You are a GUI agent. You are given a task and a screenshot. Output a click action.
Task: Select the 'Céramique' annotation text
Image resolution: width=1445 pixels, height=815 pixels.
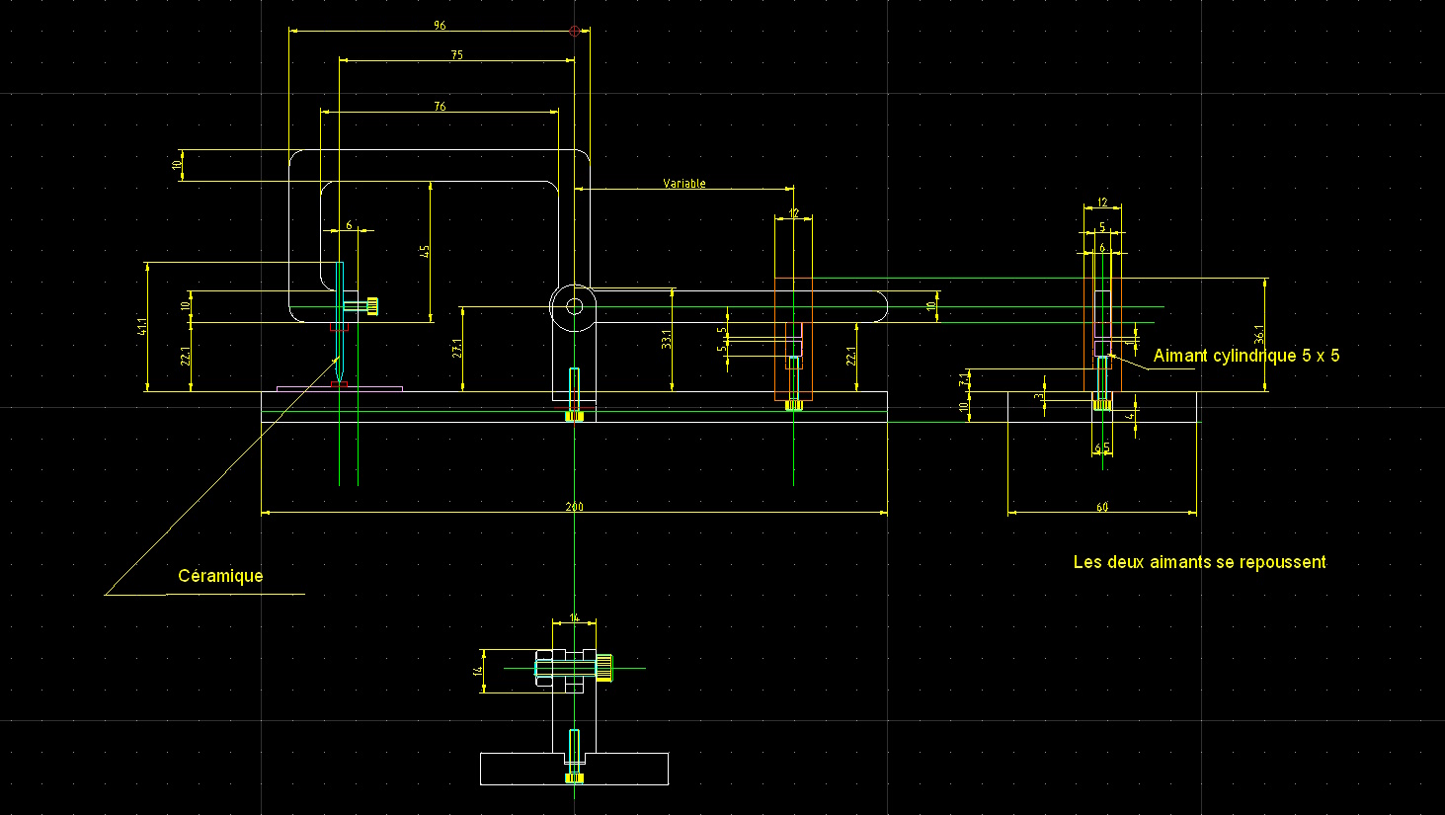[x=220, y=576]
